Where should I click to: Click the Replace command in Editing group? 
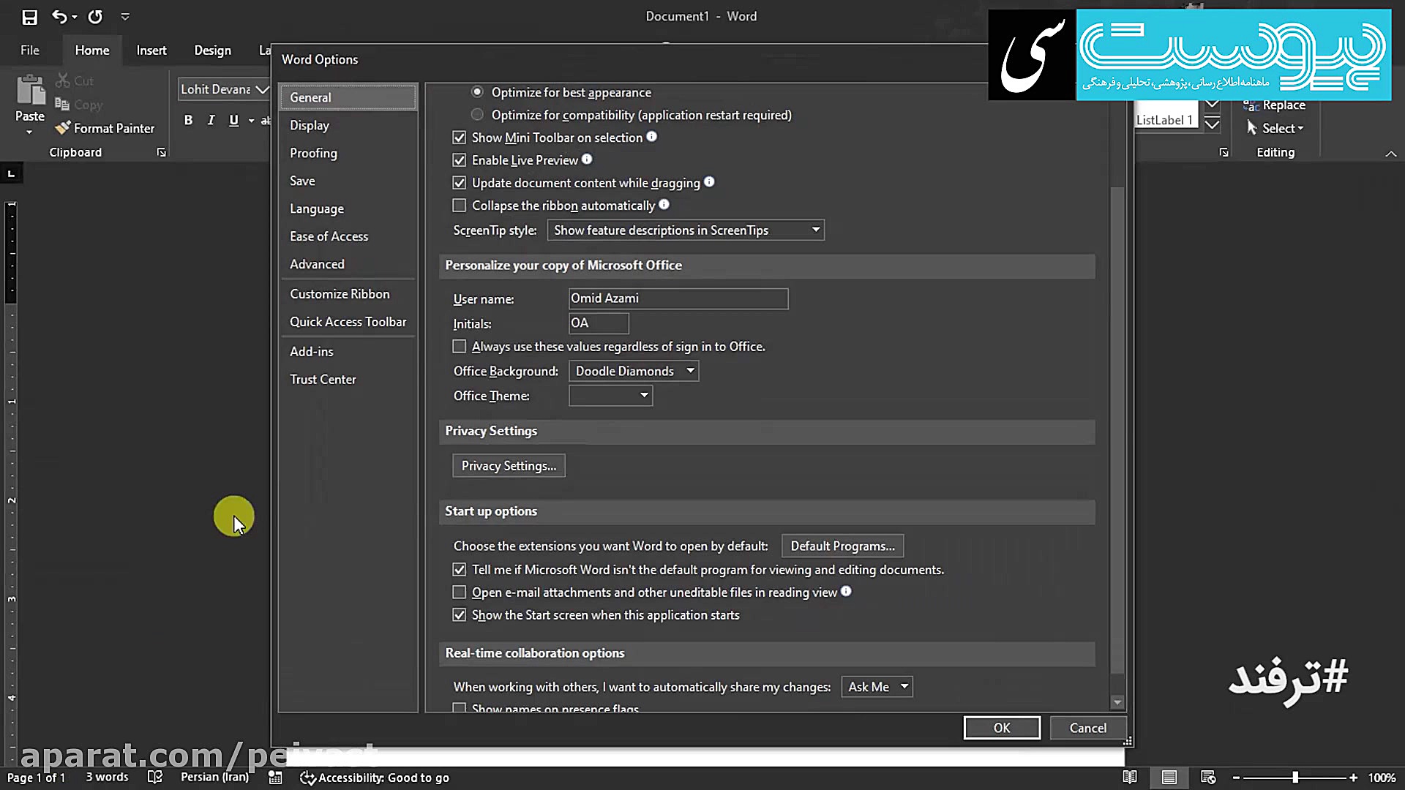[1274, 105]
